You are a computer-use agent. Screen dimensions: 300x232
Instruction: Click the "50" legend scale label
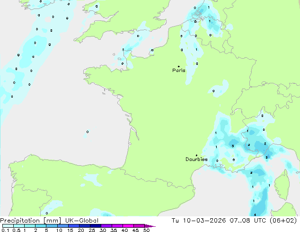click(146, 230)
